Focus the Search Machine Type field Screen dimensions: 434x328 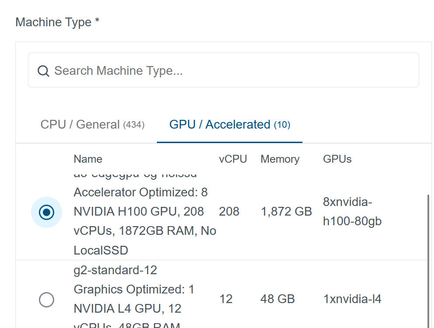(x=227, y=70)
